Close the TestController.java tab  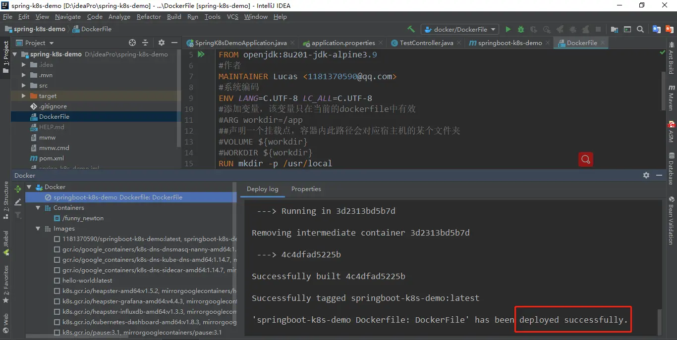click(459, 43)
